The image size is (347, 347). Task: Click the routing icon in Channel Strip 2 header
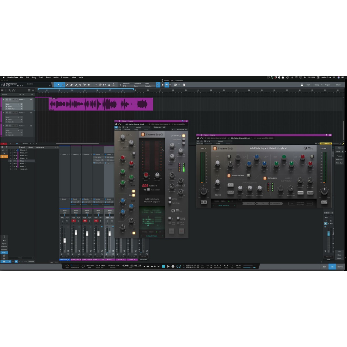tap(120, 124)
